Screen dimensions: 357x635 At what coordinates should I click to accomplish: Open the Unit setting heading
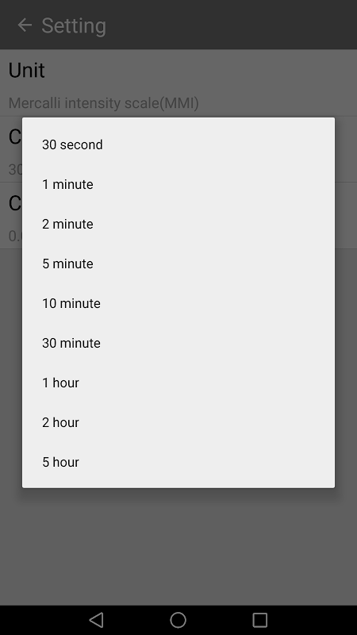[x=27, y=71]
